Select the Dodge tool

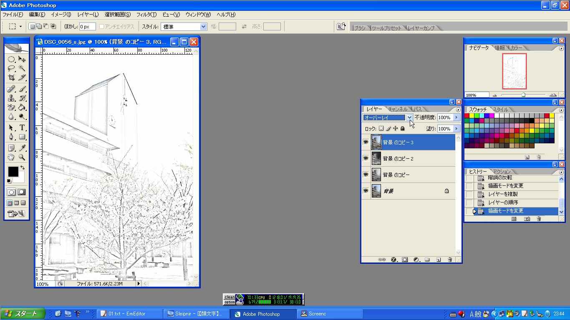pyautogui.click(x=22, y=117)
